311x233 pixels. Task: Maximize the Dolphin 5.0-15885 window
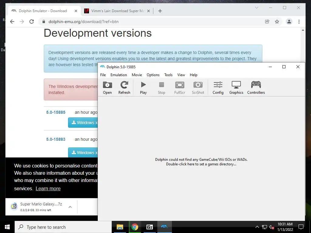[284, 67]
